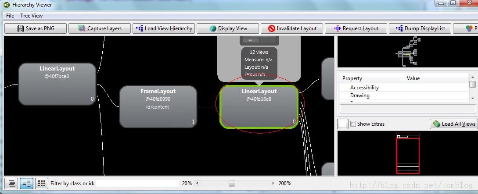478x194 pixels.
Task: Expand the Accessibility property row
Action: tap(364, 88)
